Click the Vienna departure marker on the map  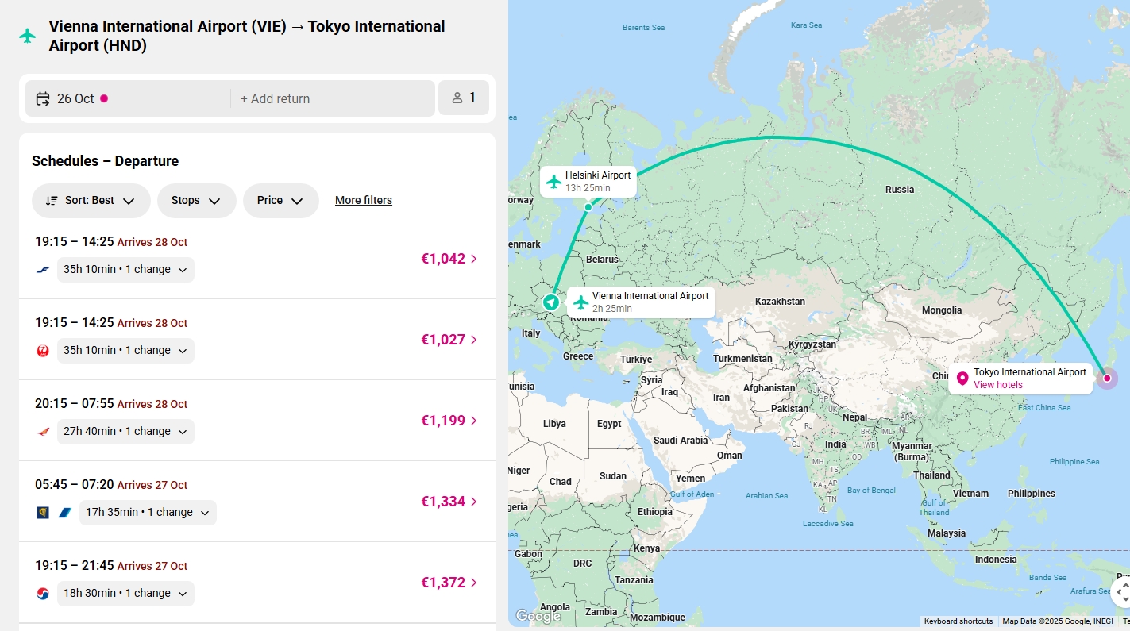[550, 302]
